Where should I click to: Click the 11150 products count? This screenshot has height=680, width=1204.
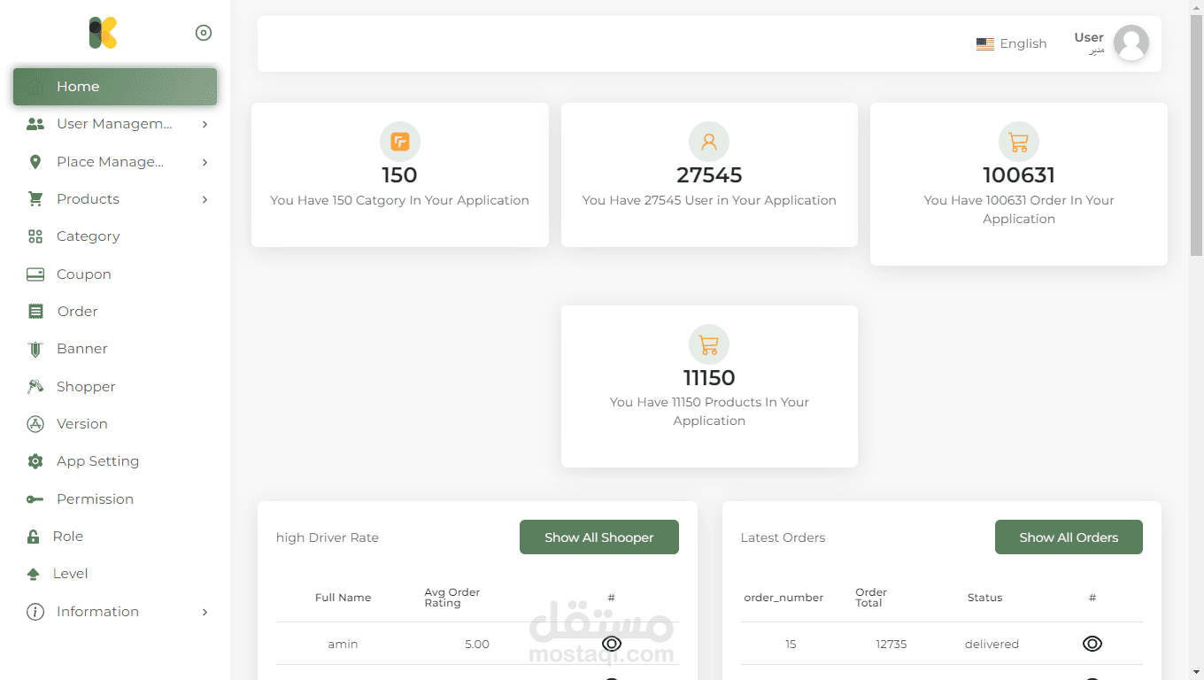tap(709, 378)
